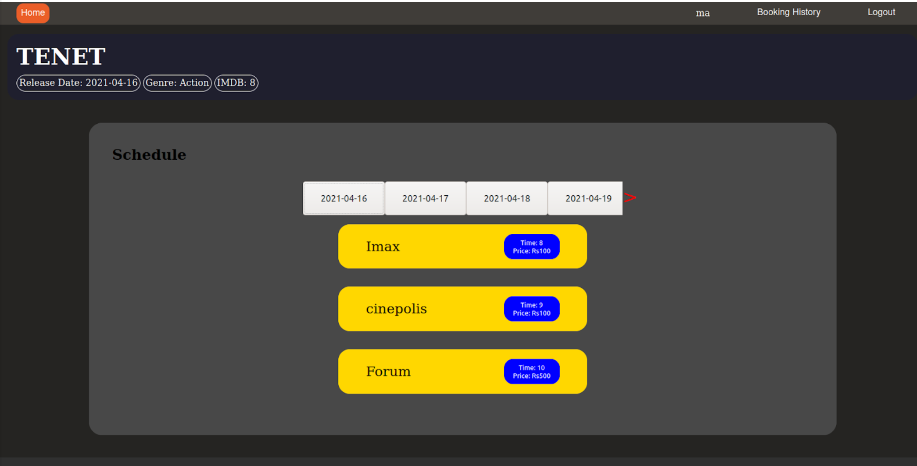Select the Time 10 badge on Forum card
Viewport: 917px width, 466px height.
(x=531, y=372)
